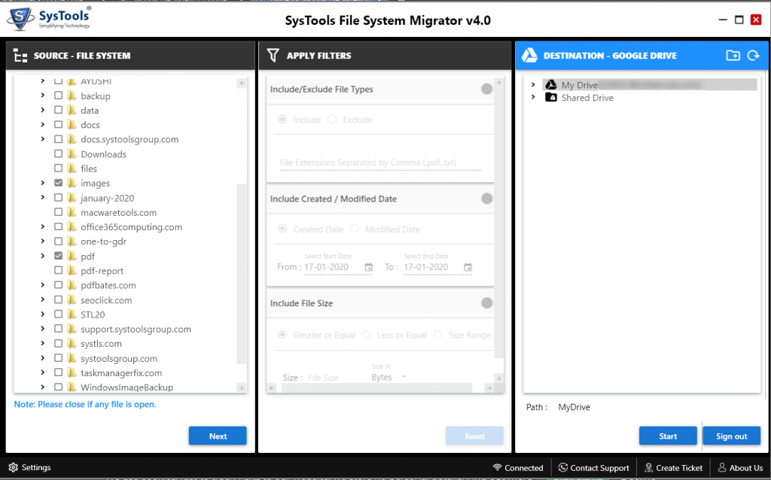771x480 pixels.
Task: Open the start date calendar picker
Action: coord(367,267)
